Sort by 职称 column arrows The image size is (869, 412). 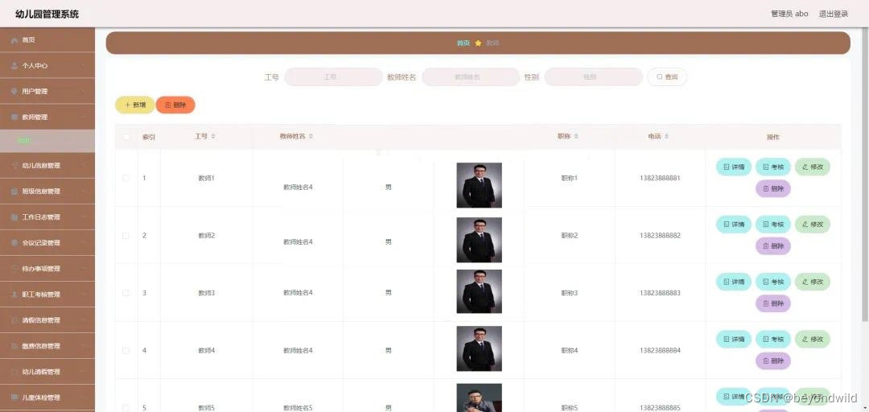pos(576,137)
